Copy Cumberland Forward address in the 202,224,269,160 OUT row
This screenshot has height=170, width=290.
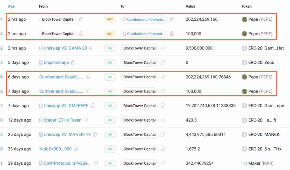[172, 19]
